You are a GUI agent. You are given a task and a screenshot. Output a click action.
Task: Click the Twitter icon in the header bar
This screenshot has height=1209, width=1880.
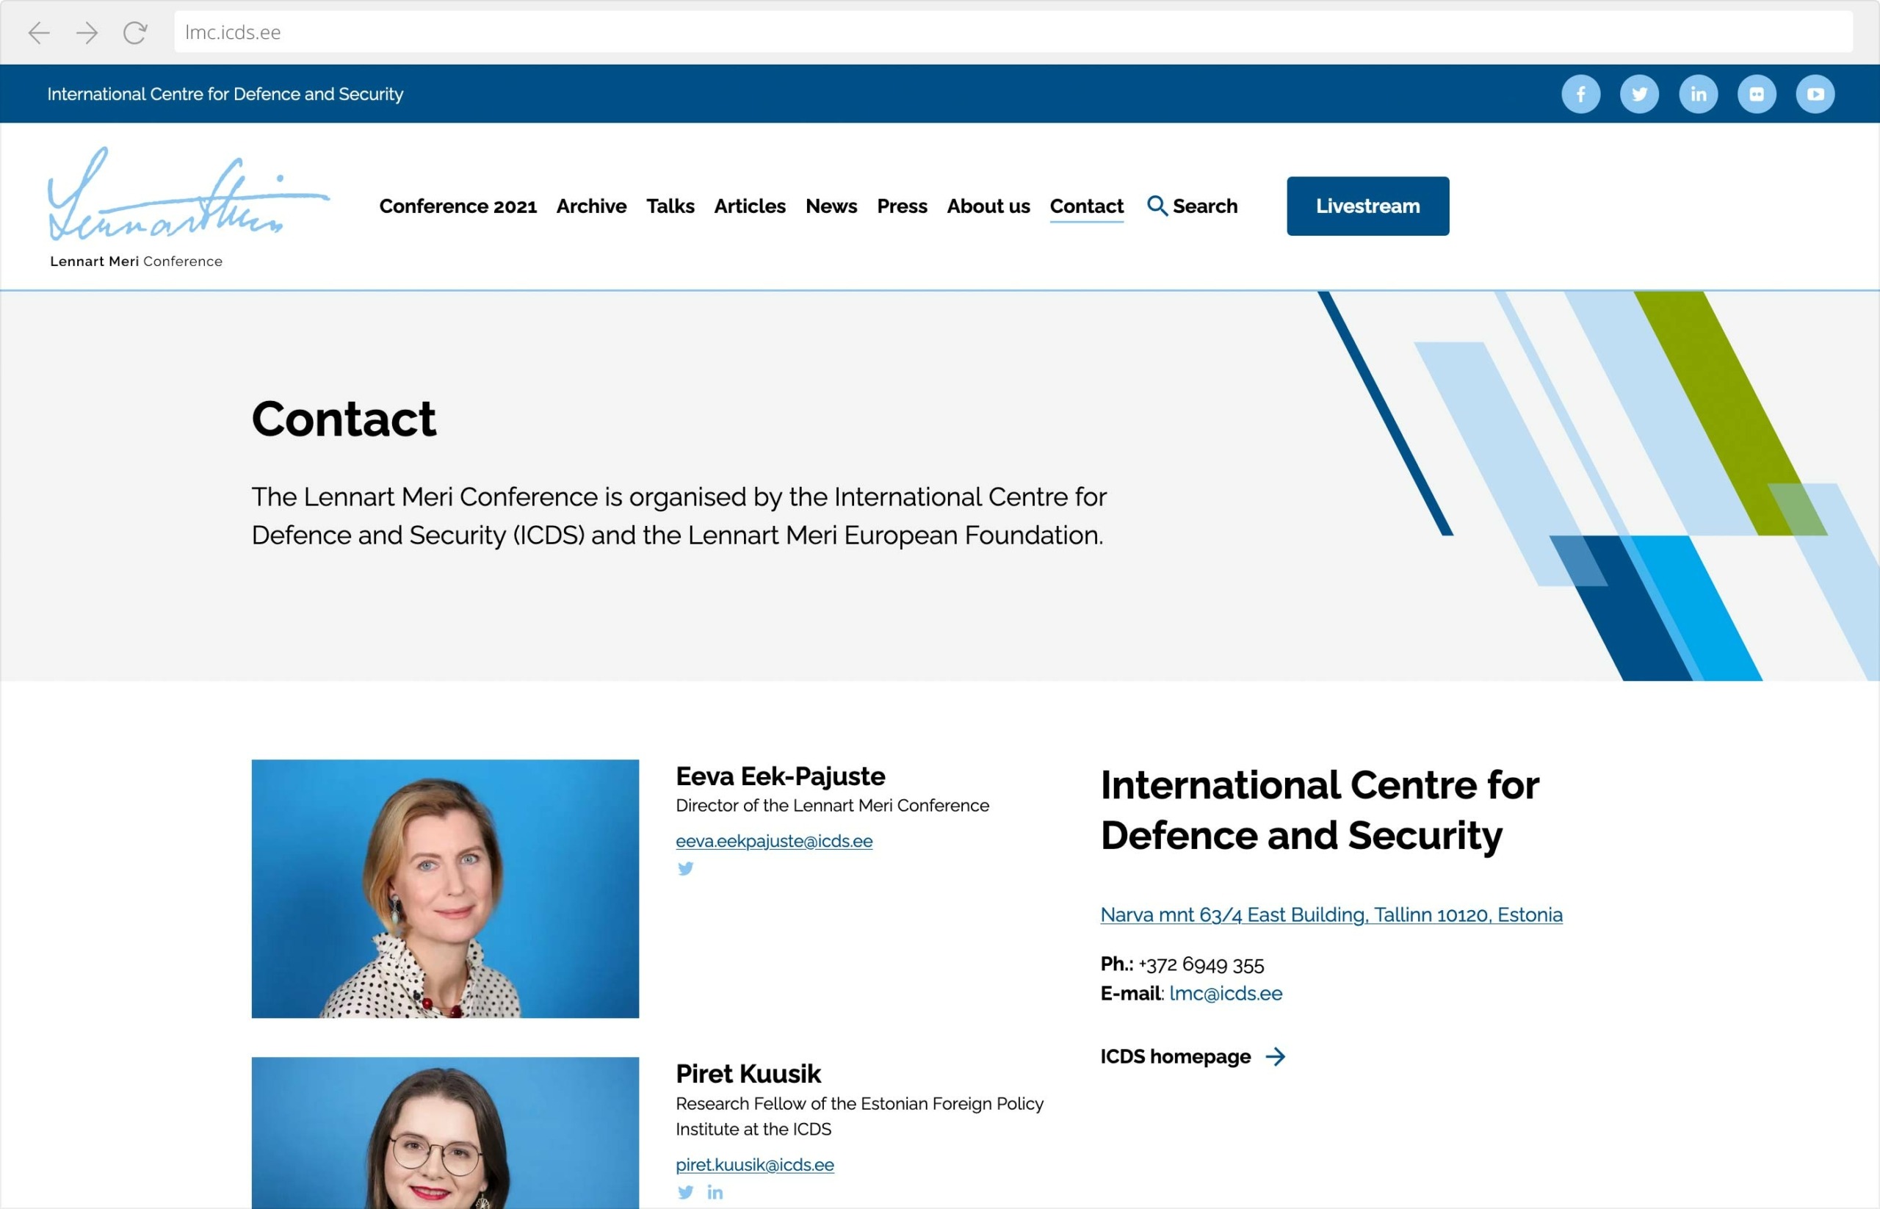[1639, 94]
